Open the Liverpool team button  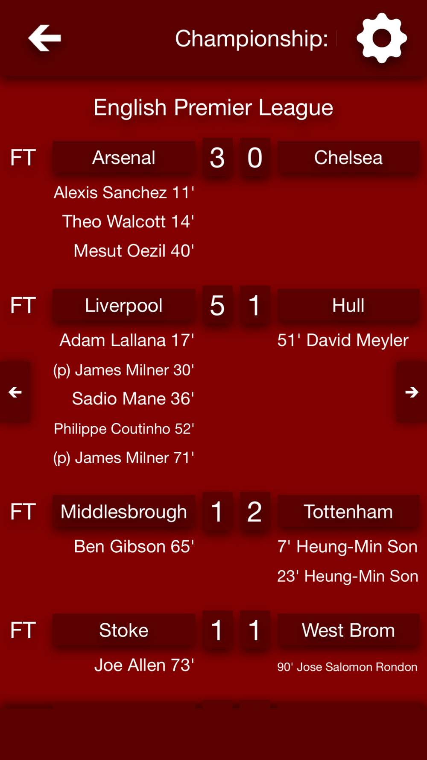[124, 305]
